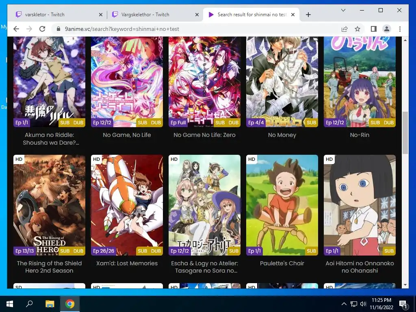Open File Explorer from the taskbar
The height and width of the screenshot is (312, 416).
(50, 304)
